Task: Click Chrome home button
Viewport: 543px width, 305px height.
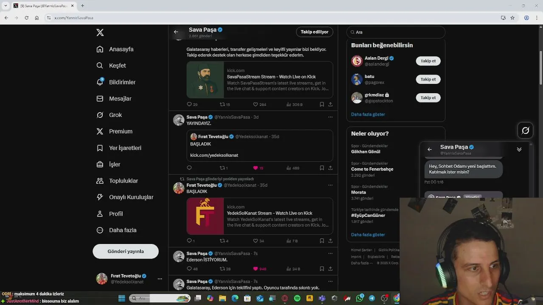Action: (36, 18)
